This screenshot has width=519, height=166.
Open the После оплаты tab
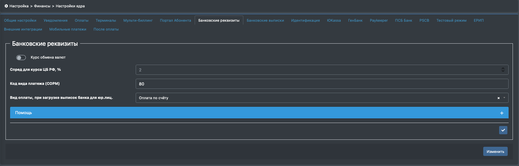(x=106, y=29)
